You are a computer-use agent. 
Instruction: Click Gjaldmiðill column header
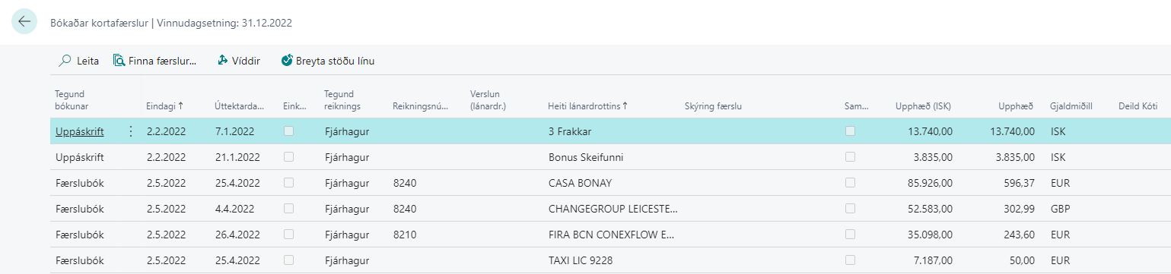(1071, 106)
